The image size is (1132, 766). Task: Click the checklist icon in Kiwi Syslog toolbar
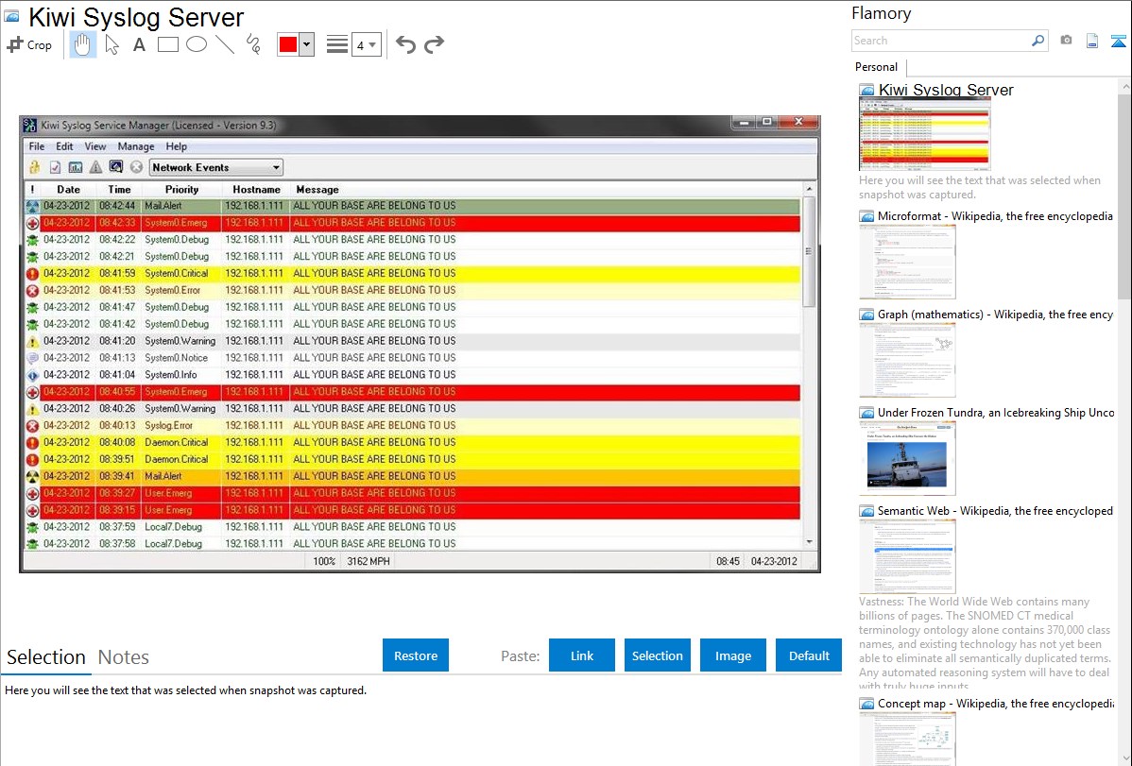click(x=55, y=167)
